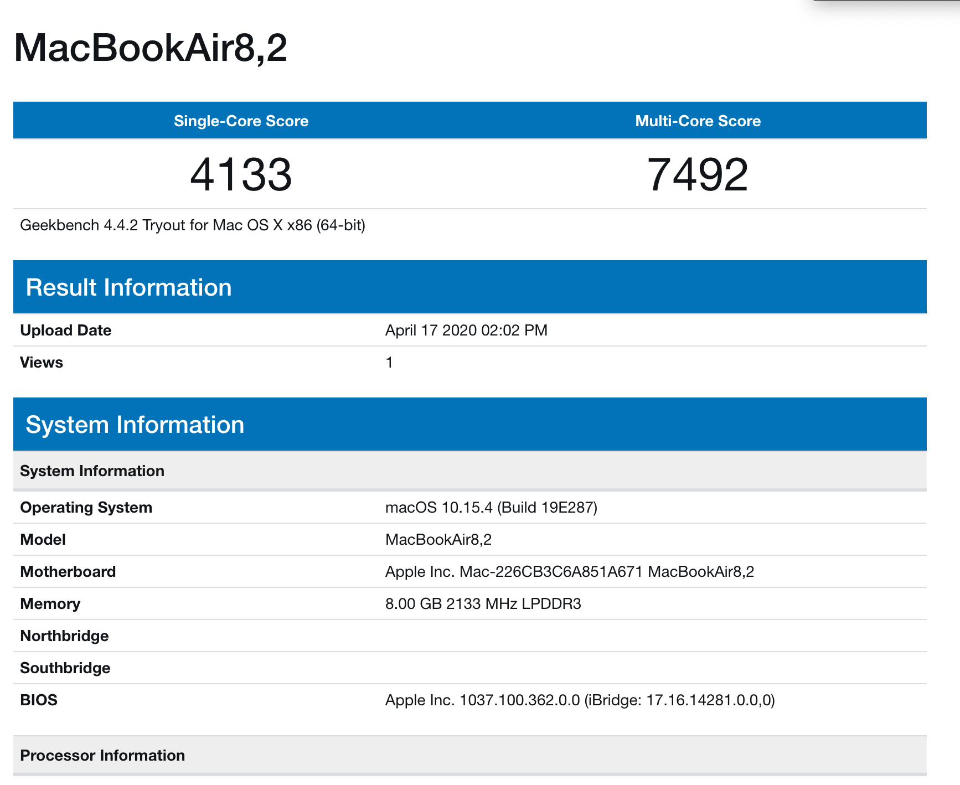Image resolution: width=960 pixels, height=785 pixels.
Task: Click the Northbridge label
Action: (65, 636)
